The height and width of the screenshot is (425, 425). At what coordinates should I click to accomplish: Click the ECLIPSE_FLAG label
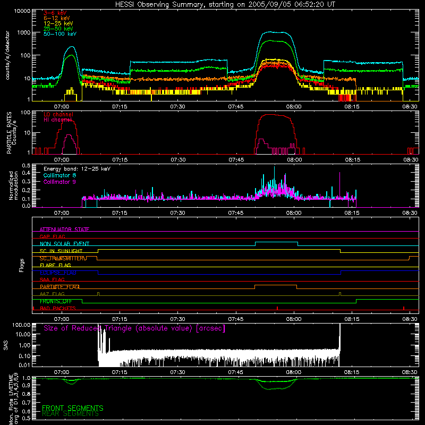click(x=58, y=273)
